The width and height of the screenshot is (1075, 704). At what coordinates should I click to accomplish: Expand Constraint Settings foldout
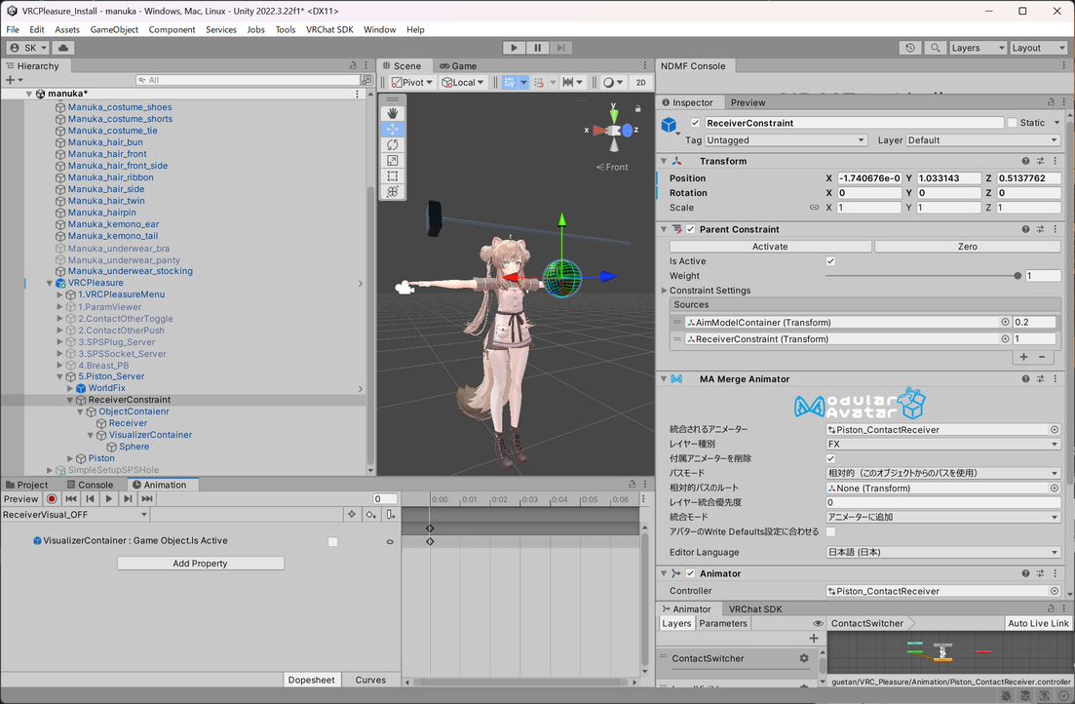point(665,291)
